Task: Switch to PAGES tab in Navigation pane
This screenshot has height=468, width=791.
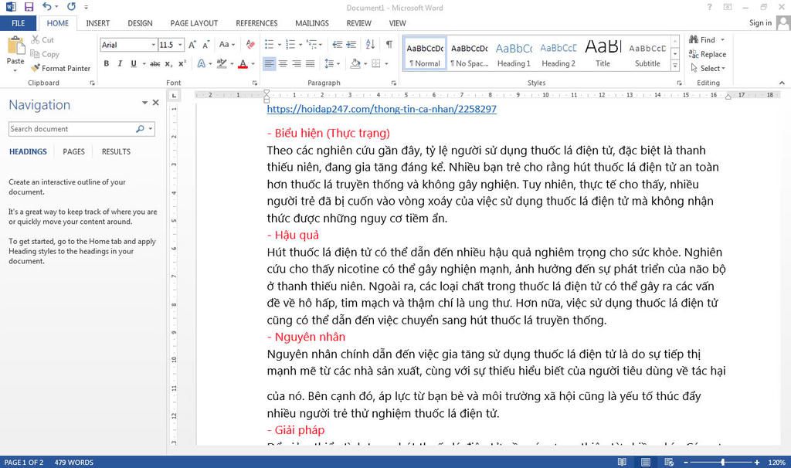Action: tap(73, 151)
